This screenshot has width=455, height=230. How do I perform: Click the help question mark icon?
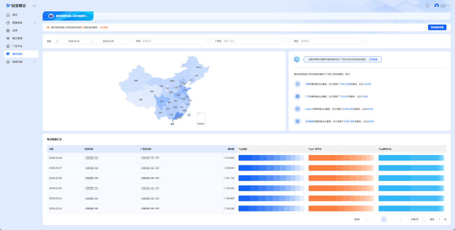pos(427,6)
